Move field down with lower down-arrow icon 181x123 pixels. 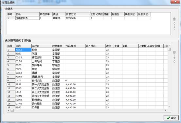pos(174,61)
